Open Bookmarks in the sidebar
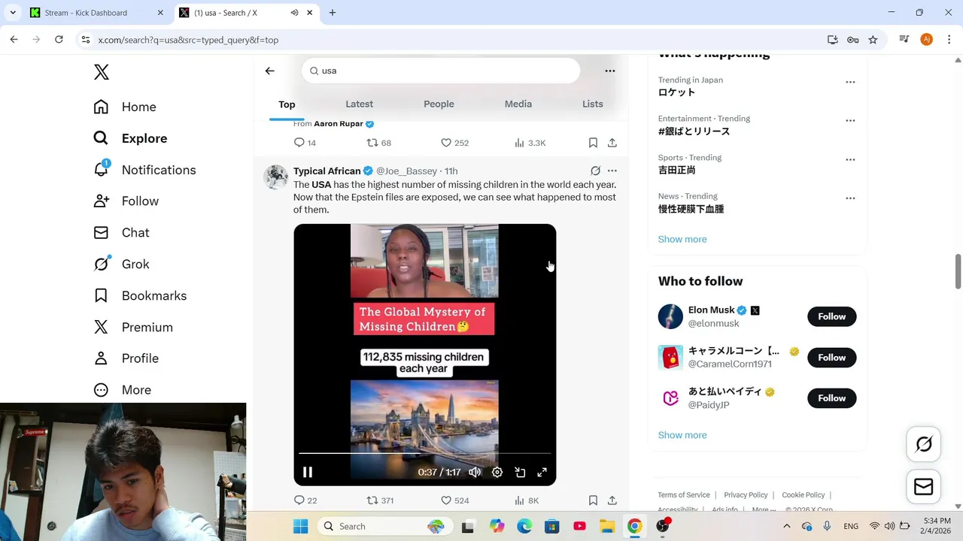Viewport: 963px width, 541px height. tap(140, 295)
